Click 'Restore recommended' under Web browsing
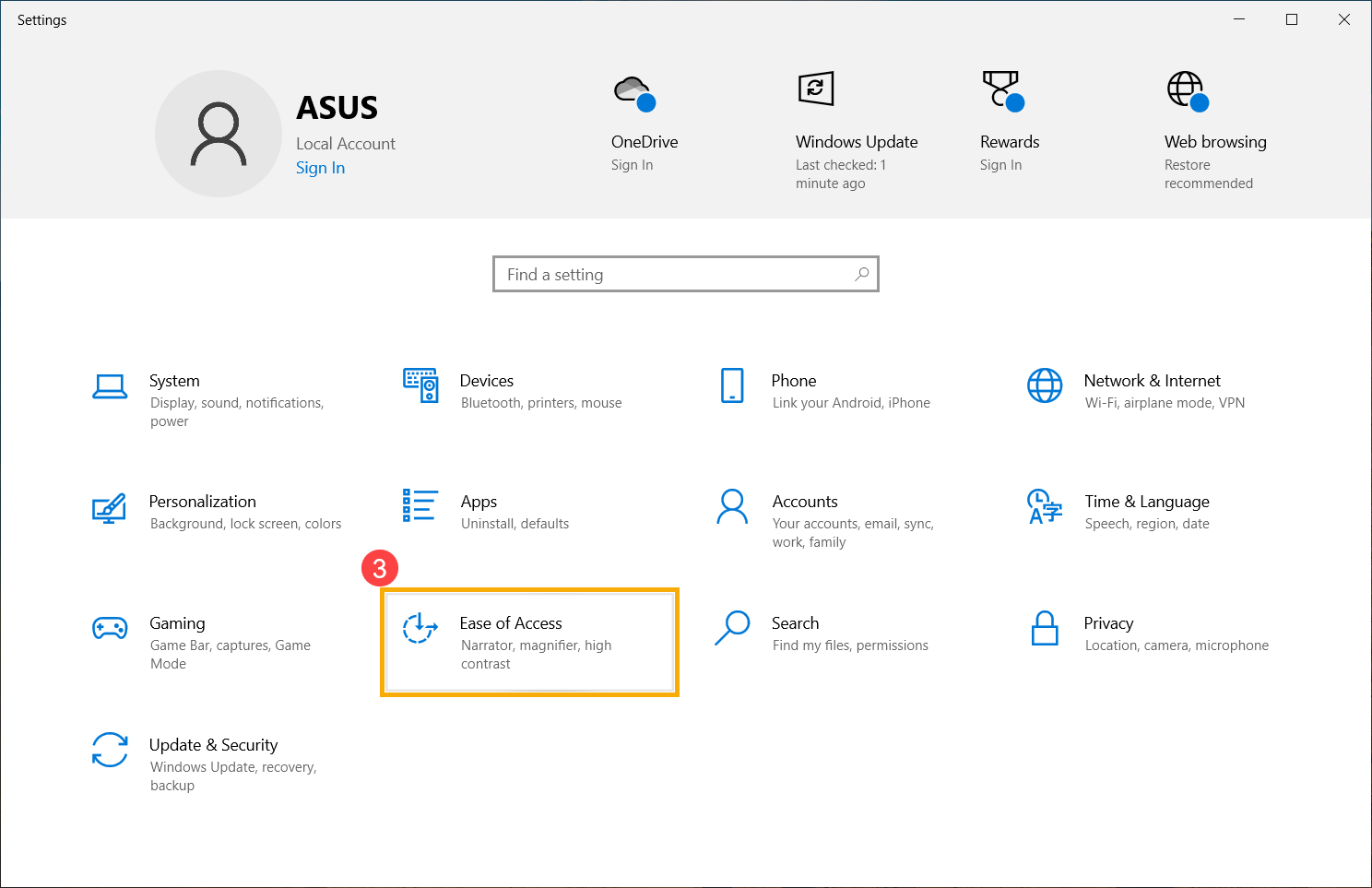Screen dimensions: 1372x888 (1209, 174)
